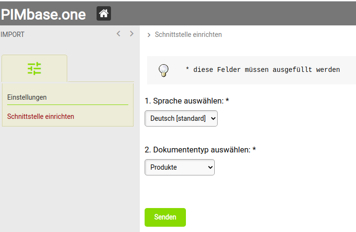
Task: Click the breadcrumb arrow before Schnittstelle einrichten
Action: [149, 35]
